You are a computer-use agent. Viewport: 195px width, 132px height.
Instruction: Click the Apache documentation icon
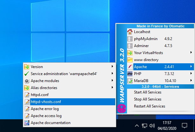tap(27, 123)
